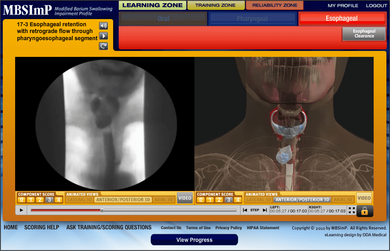The height and width of the screenshot is (251, 390).
Task: Toggle the padlock sync icon
Action: click(x=365, y=211)
